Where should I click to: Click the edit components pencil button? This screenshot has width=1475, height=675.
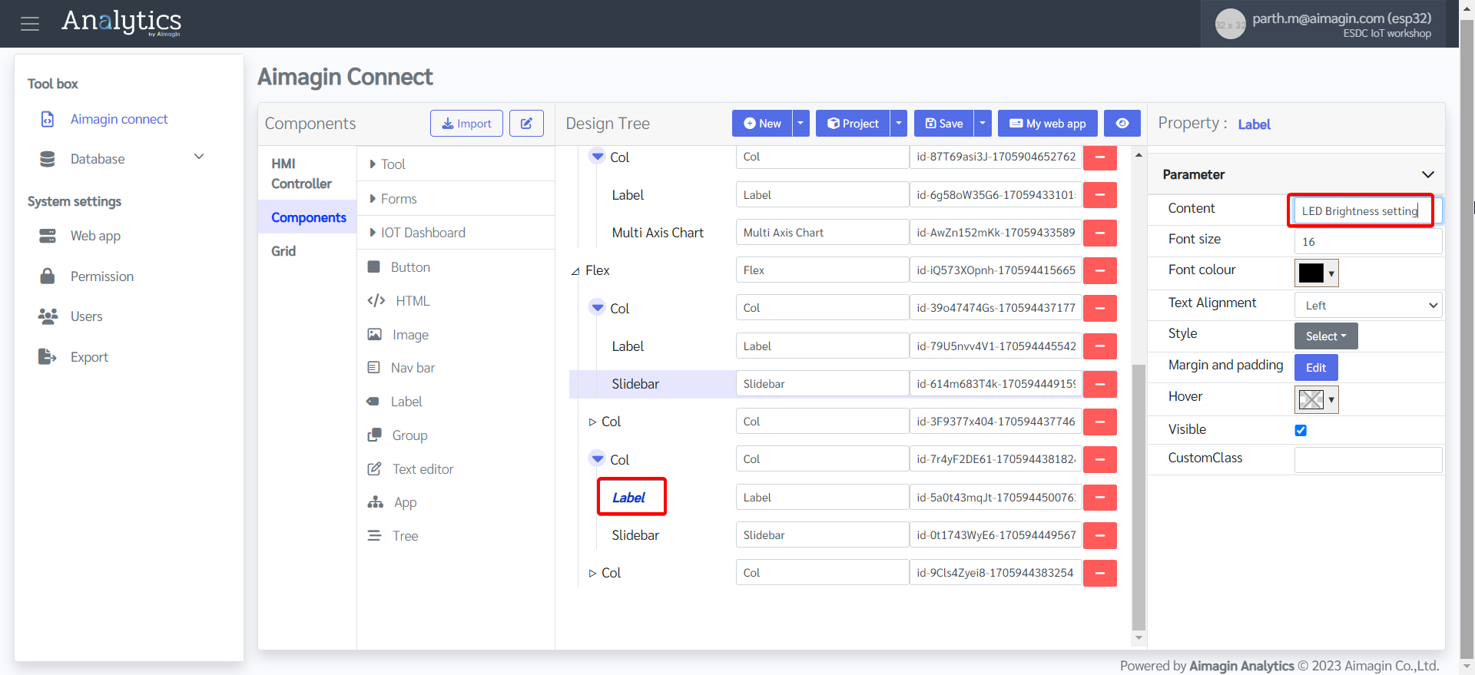click(527, 124)
